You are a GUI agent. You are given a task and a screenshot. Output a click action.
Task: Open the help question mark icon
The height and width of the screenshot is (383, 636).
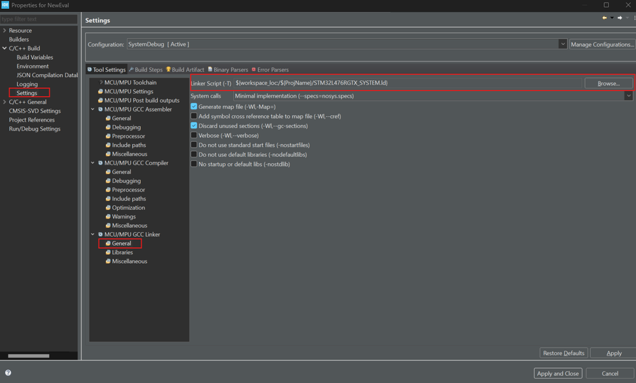(x=8, y=372)
